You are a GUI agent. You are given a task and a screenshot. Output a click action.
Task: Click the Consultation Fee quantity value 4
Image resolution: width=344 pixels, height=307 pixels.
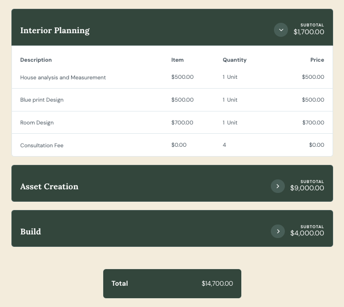point(225,145)
